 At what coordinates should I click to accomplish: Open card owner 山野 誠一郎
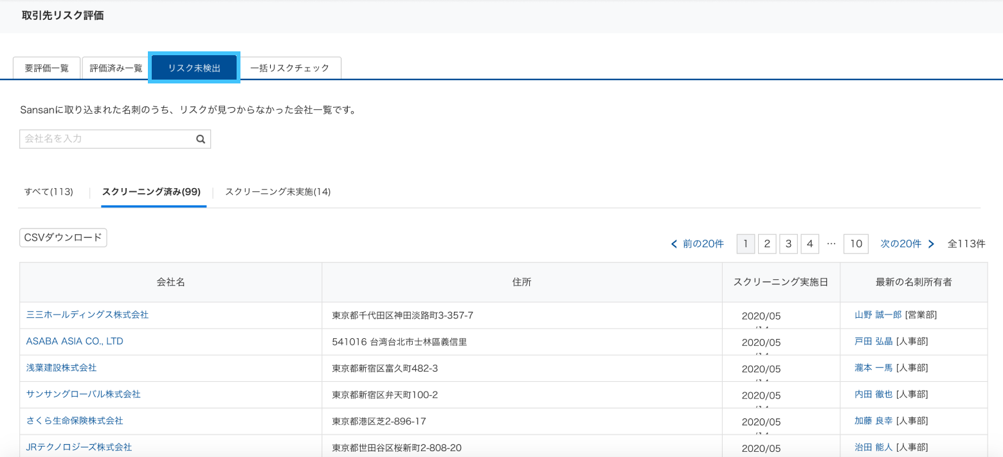point(878,315)
